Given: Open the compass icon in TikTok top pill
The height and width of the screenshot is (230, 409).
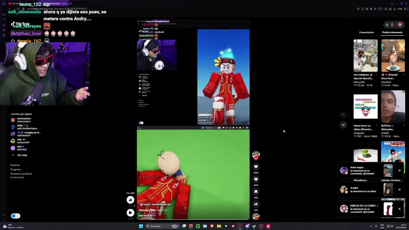Looking at the screenshot, I should pos(387,25).
